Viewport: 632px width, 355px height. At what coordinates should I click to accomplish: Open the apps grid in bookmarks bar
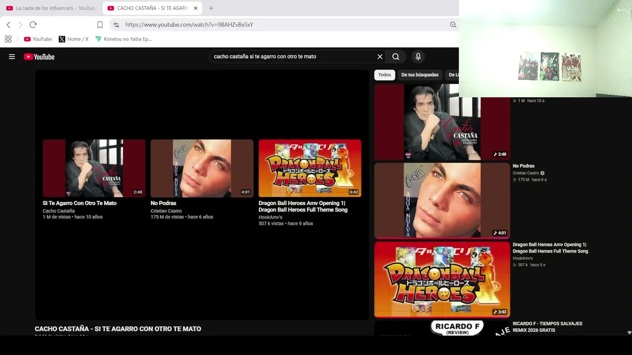click(x=8, y=39)
